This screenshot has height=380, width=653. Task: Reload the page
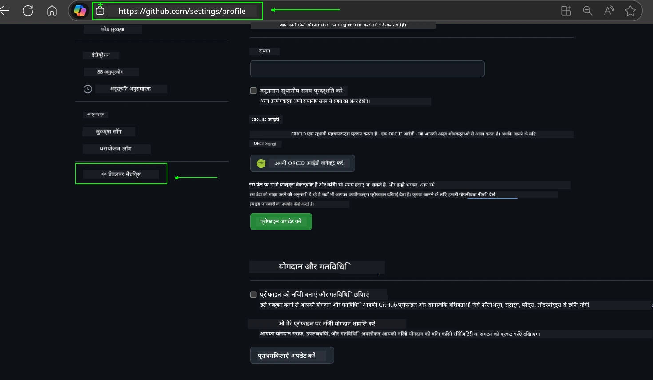pyautogui.click(x=28, y=10)
